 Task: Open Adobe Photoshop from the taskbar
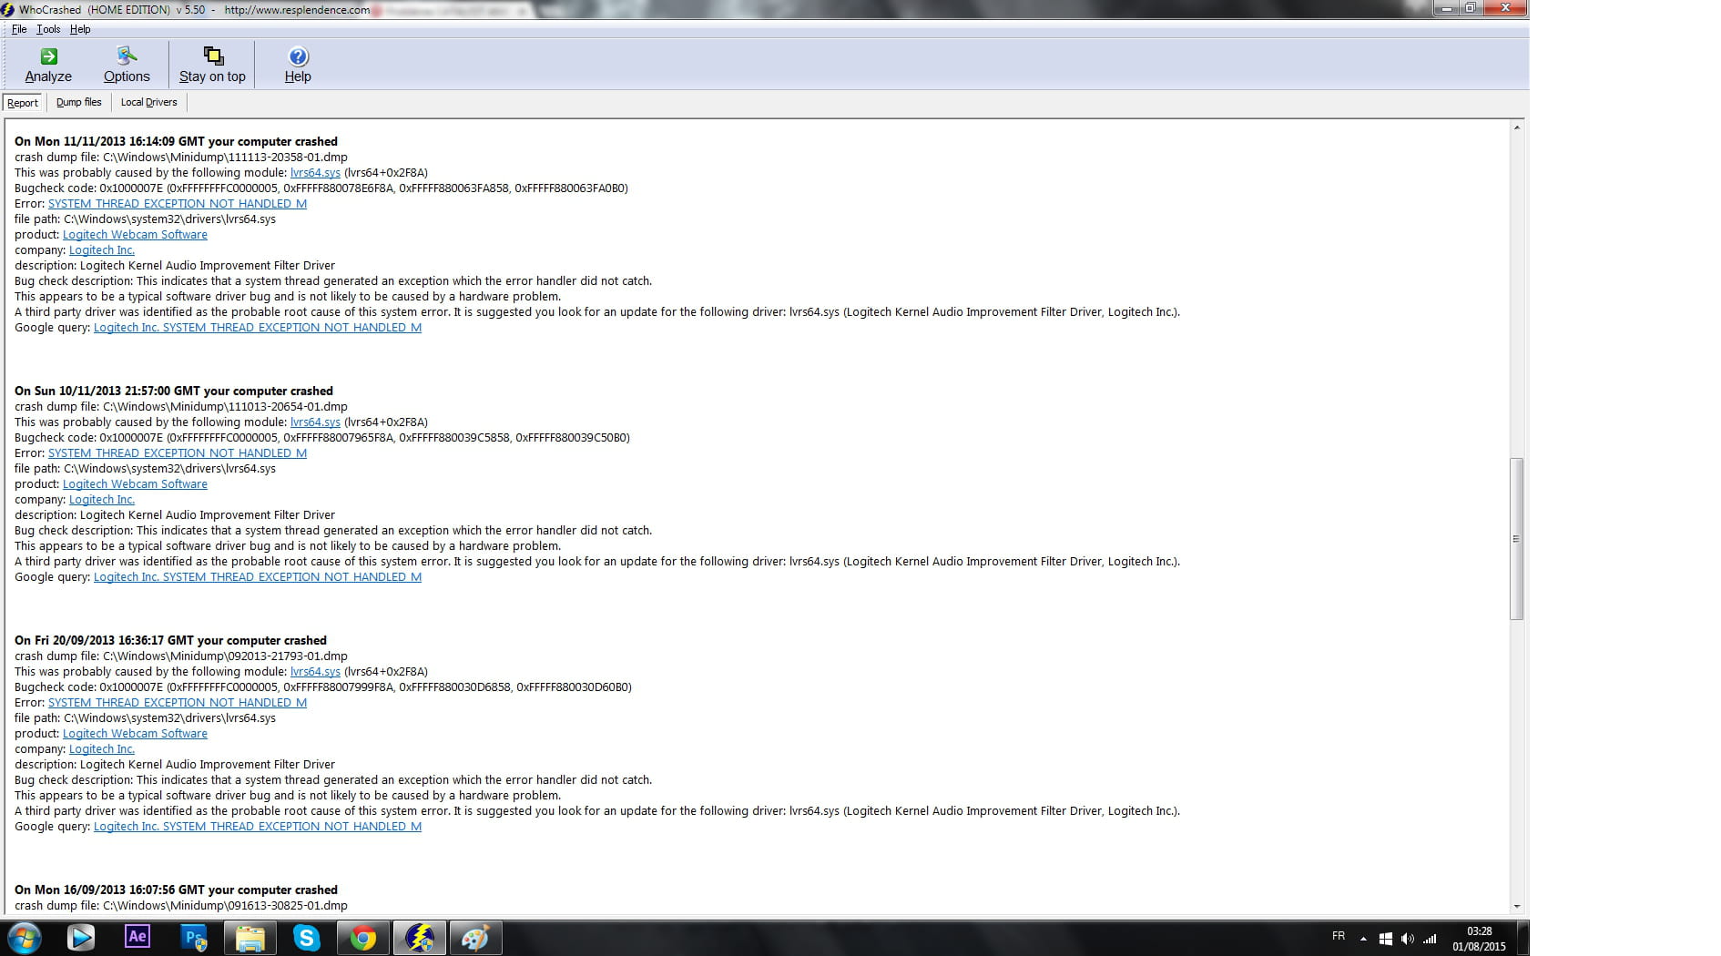click(194, 937)
